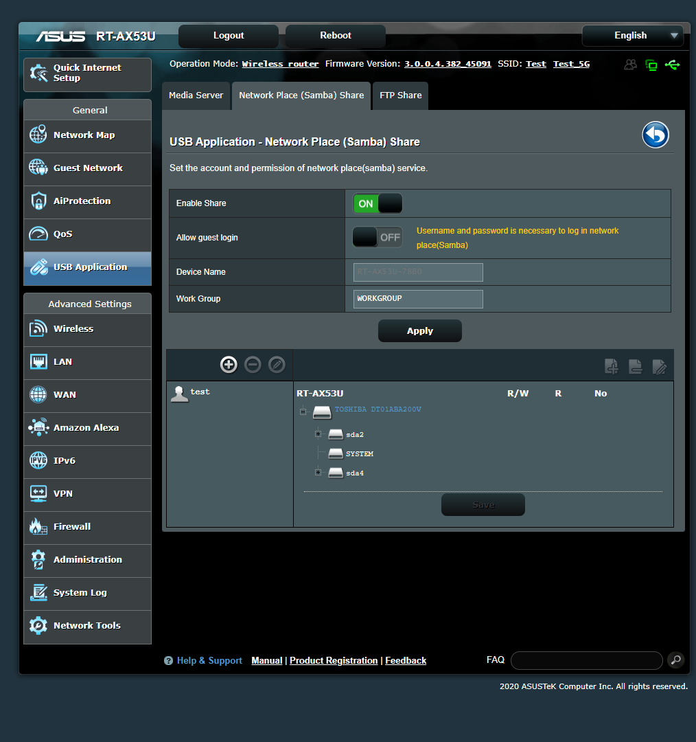Apply the Samba share settings
Image resolution: width=696 pixels, height=742 pixels.
(x=420, y=330)
